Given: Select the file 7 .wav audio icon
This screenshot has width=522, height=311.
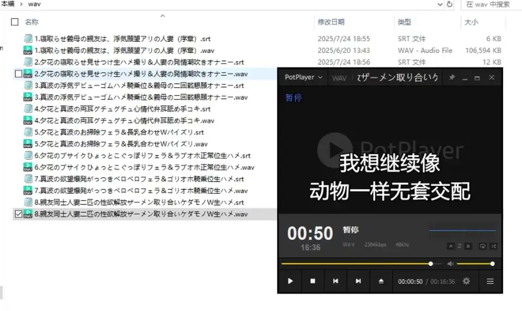Looking at the screenshot, I should [28, 190].
